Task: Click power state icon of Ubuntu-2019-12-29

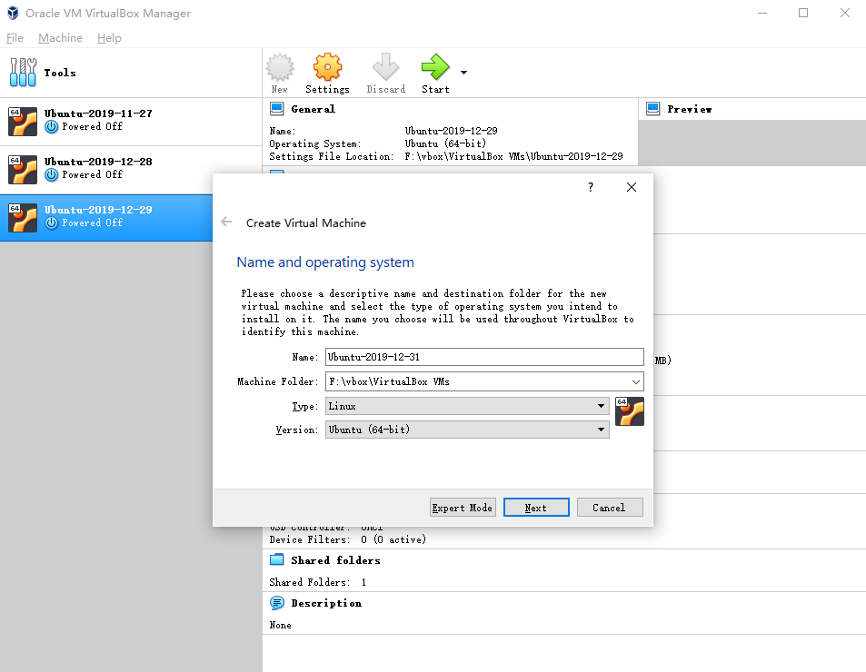Action: tap(52, 222)
